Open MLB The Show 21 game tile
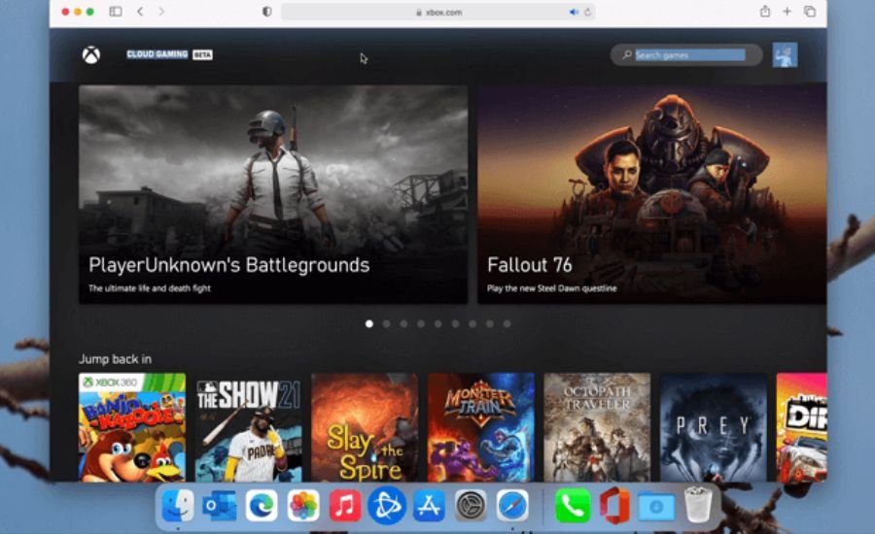875x534 pixels. tap(248, 427)
